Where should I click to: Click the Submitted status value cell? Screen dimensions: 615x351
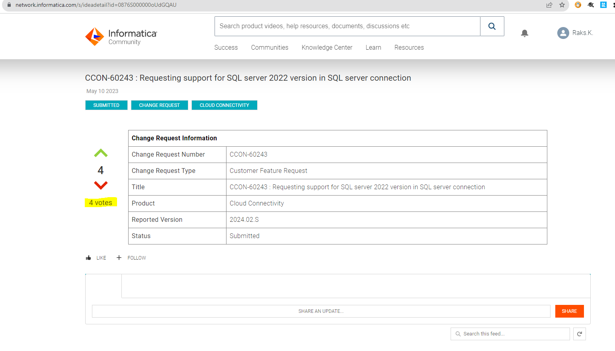(387, 236)
